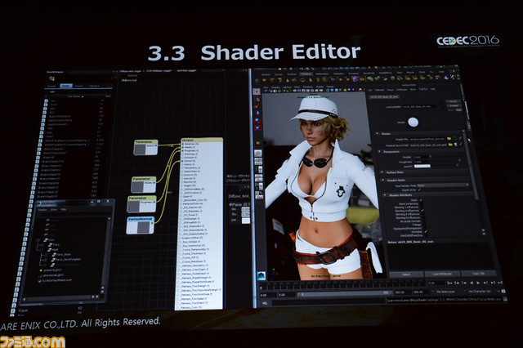Open the Attributes menu in Attribute Editor
This screenshot has width=523, height=348.
401,90
